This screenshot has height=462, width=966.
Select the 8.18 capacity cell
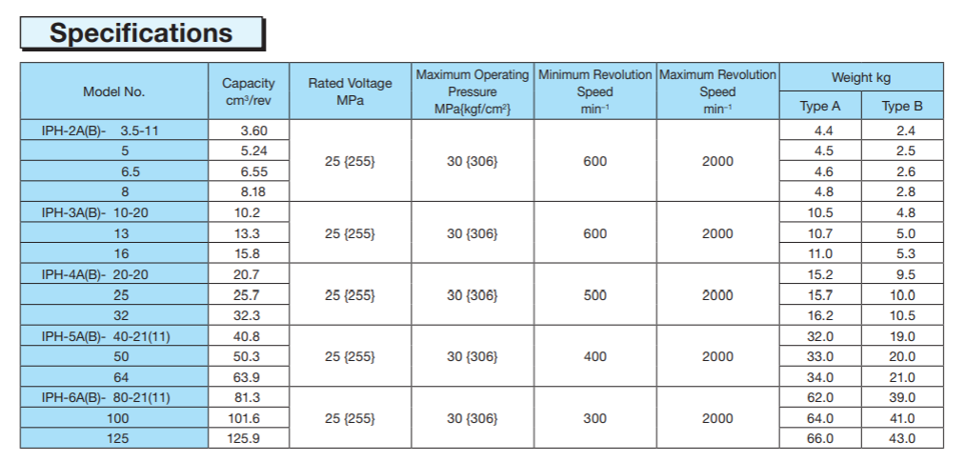point(249,191)
